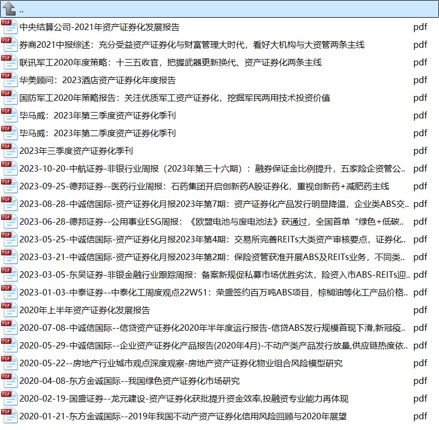Click pdf extension of 2020-05-22 房地产行业 row

click(420, 364)
